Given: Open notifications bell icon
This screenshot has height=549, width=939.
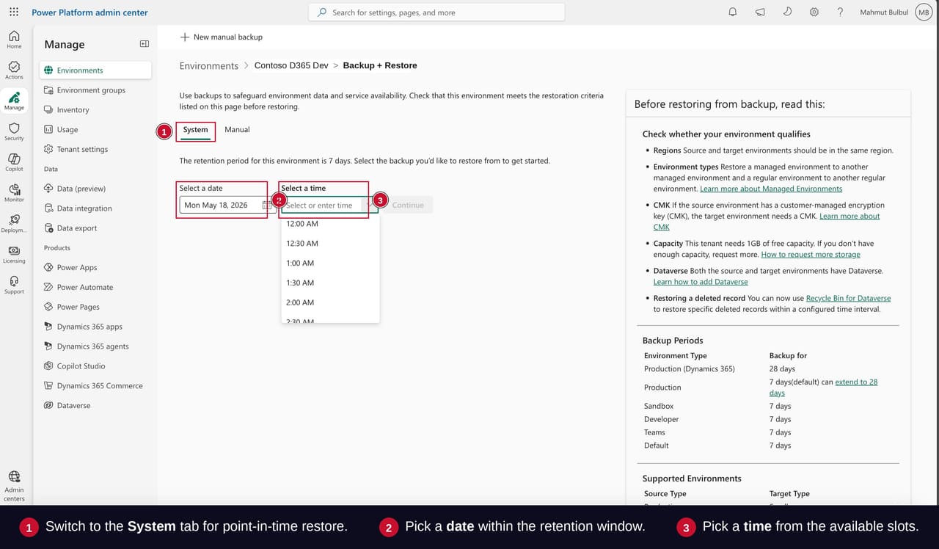Looking at the screenshot, I should point(732,12).
